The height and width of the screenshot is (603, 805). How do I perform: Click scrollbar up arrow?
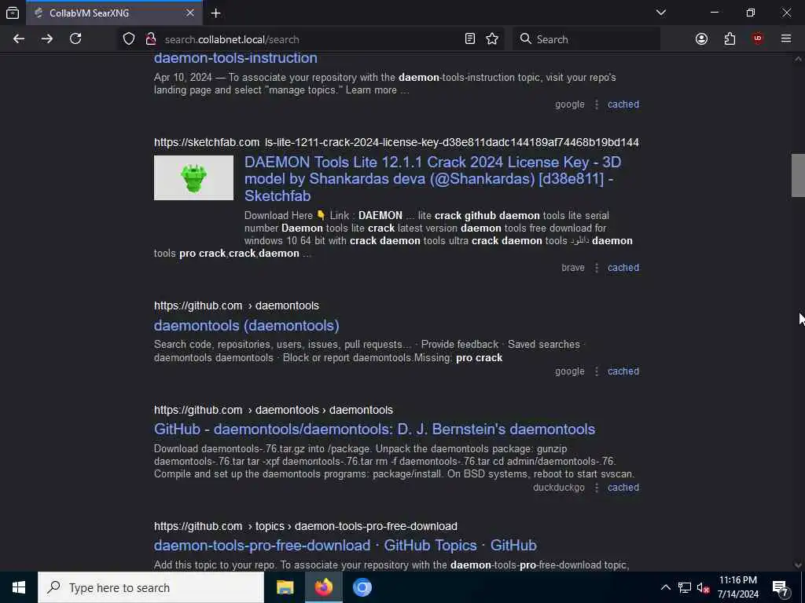point(798,59)
